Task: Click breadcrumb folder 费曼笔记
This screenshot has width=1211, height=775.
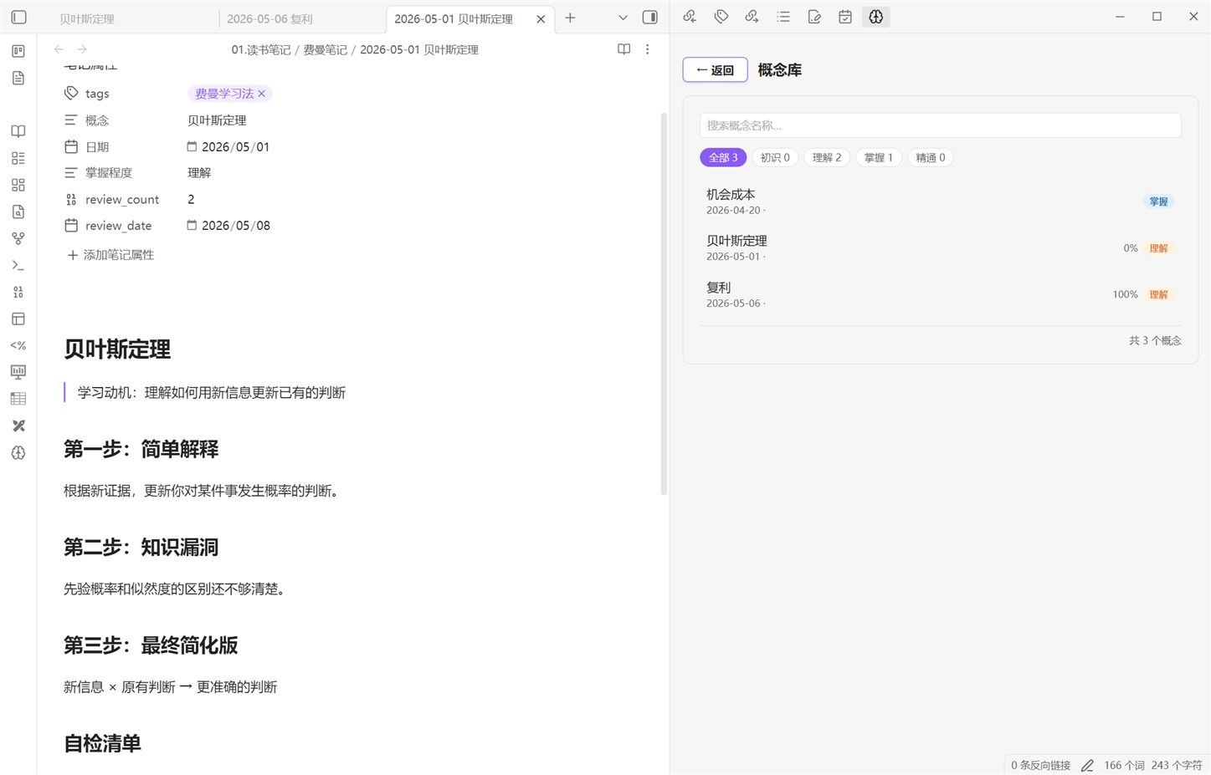Action: [x=325, y=50]
